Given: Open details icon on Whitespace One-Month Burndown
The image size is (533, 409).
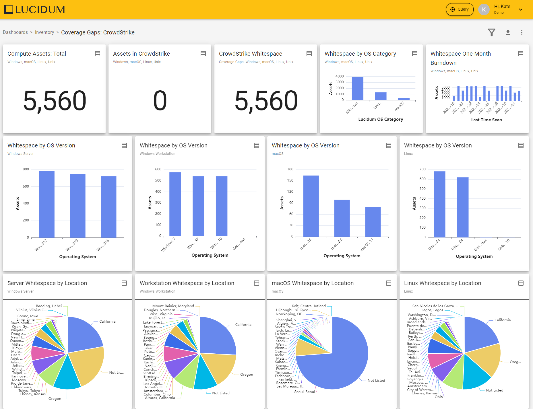Looking at the screenshot, I should coord(521,54).
